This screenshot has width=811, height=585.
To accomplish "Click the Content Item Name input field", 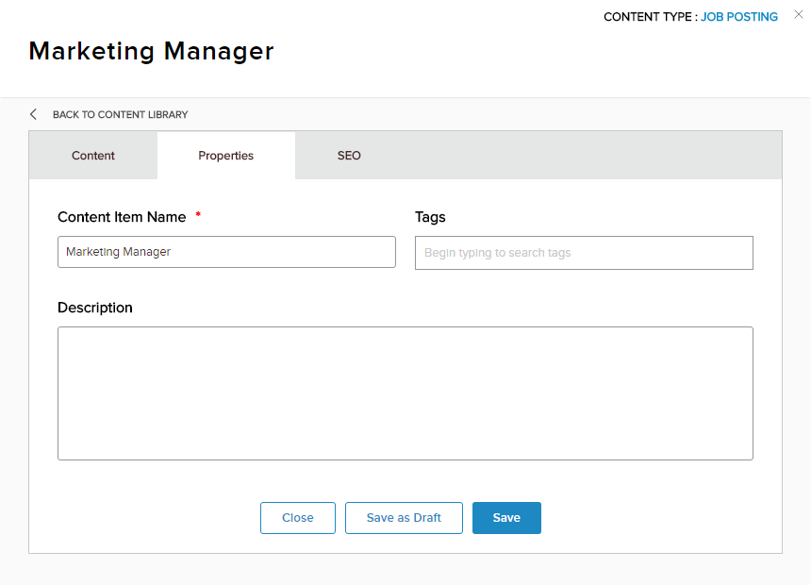I will coord(226,252).
